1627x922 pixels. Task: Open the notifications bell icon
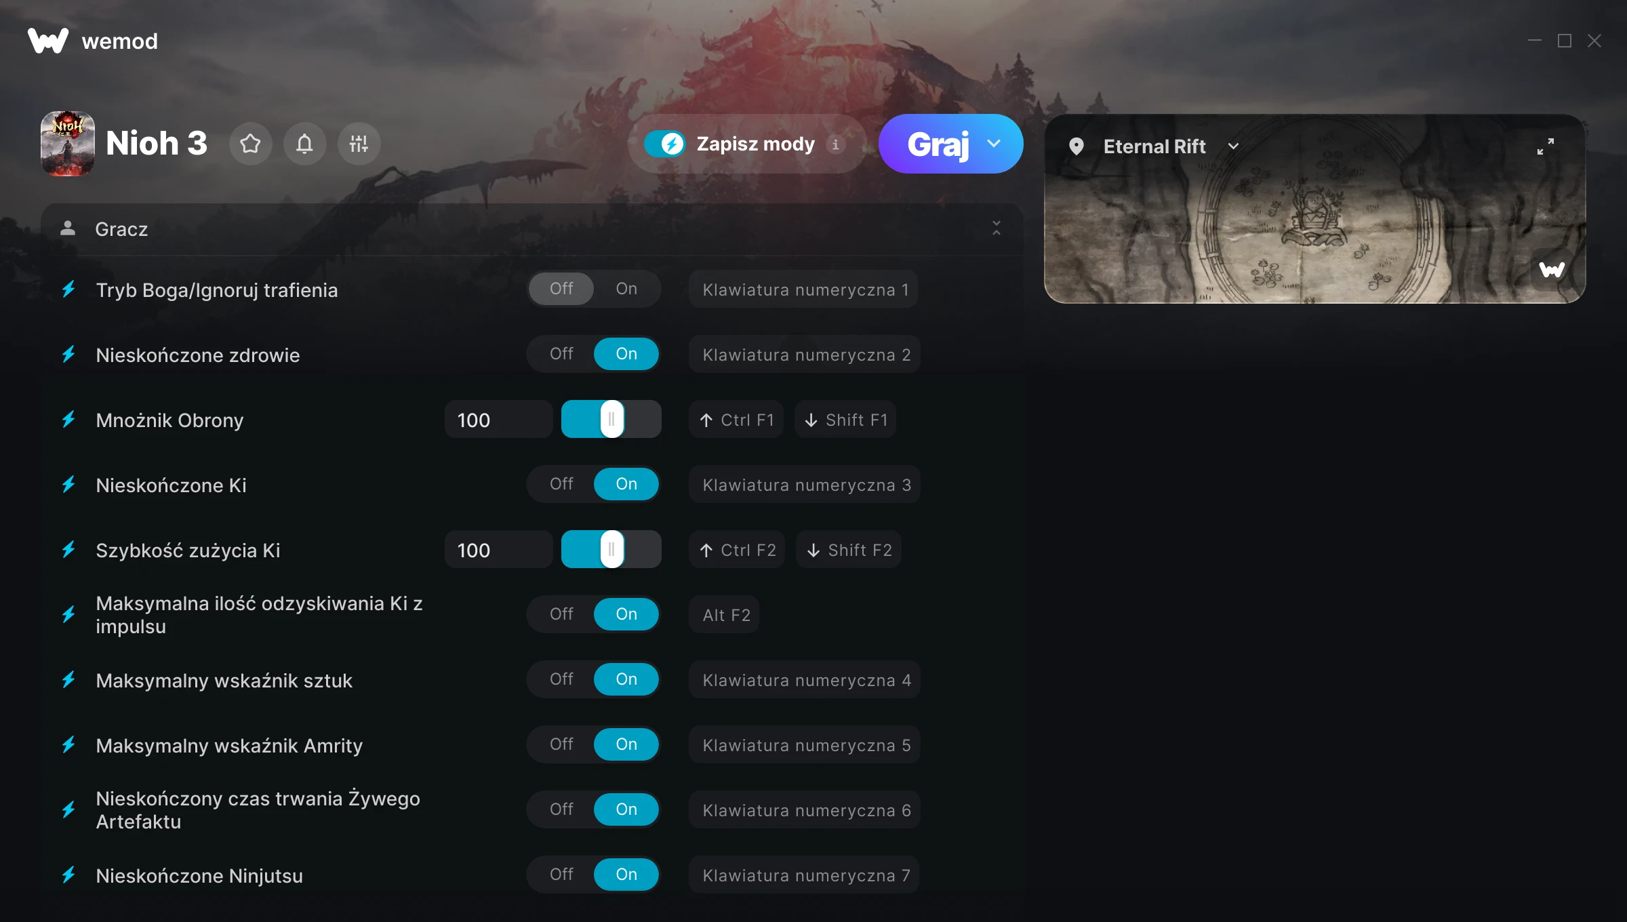304,144
